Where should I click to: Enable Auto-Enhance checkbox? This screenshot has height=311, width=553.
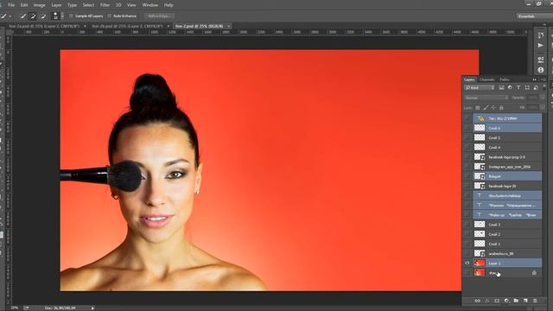point(110,16)
